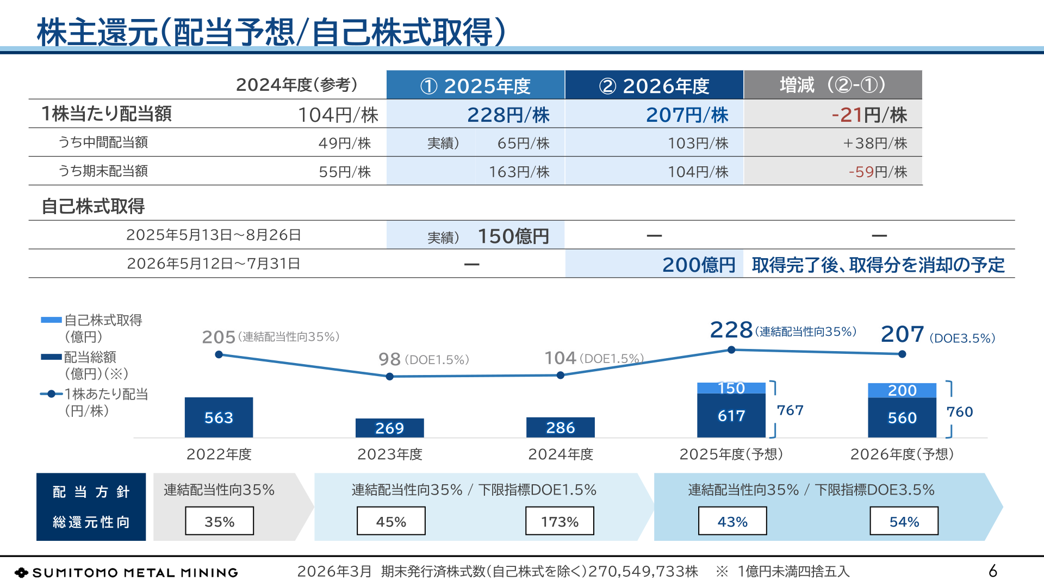This screenshot has width=1044, height=587.
Task: Click the 200億円 buyback value
Action: coord(699,265)
